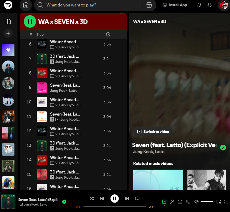The height and width of the screenshot is (212, 230).
Task: Enter full screen mode
Action: pos(226,202)
